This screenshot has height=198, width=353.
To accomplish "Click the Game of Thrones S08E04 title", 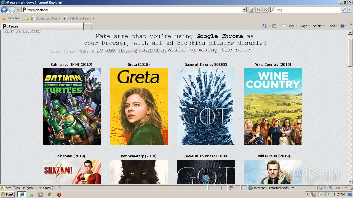I will point(206,156).
